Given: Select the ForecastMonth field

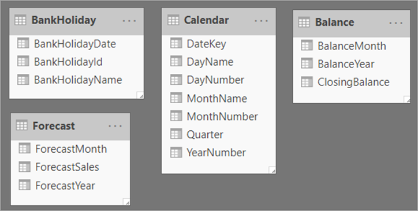Looking at the screenshot, I should [70, 149].
